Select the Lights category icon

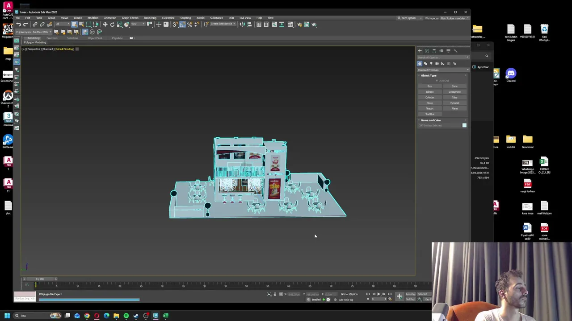(431, 63)
